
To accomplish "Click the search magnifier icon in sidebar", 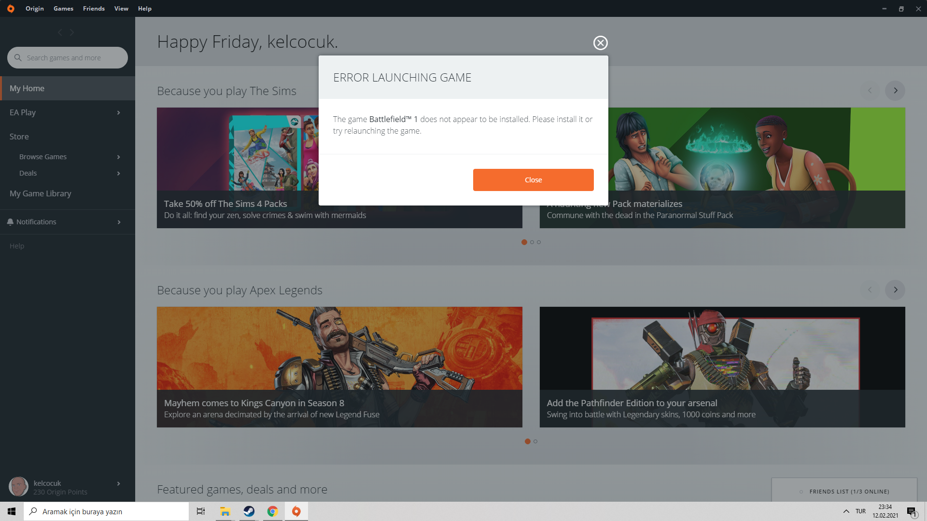I will pos(18,57).
